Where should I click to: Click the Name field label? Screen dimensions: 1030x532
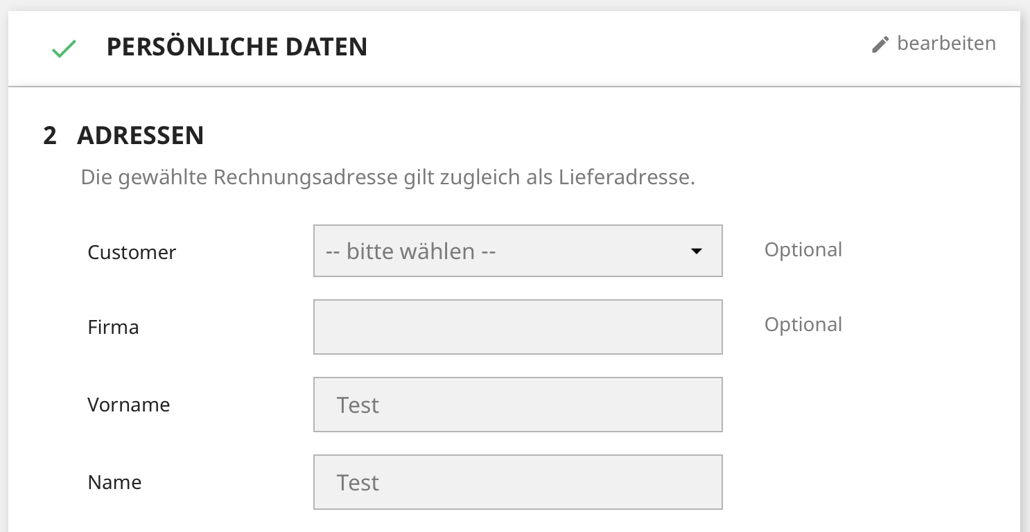(114, 482)
